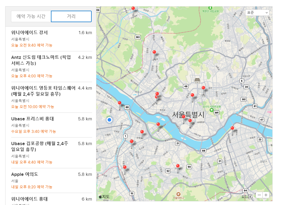The height and width of the screenshot is (205, 282).
Task: Click the 강남구 district label on map
Action: [x=263, y=161]
